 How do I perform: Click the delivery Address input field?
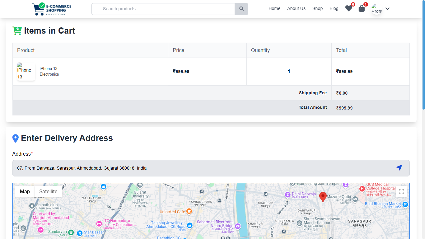(211, 168)
